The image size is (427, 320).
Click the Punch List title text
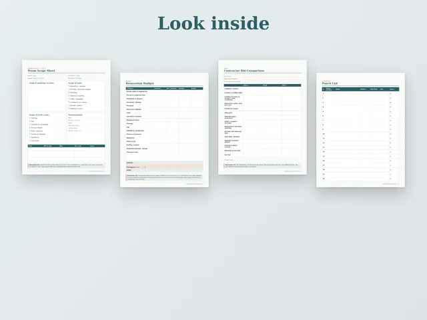(x=330, y=83)
